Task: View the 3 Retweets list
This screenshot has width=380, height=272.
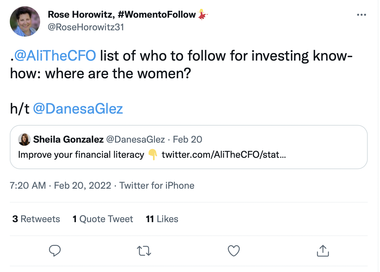Action: coord(36,219)
